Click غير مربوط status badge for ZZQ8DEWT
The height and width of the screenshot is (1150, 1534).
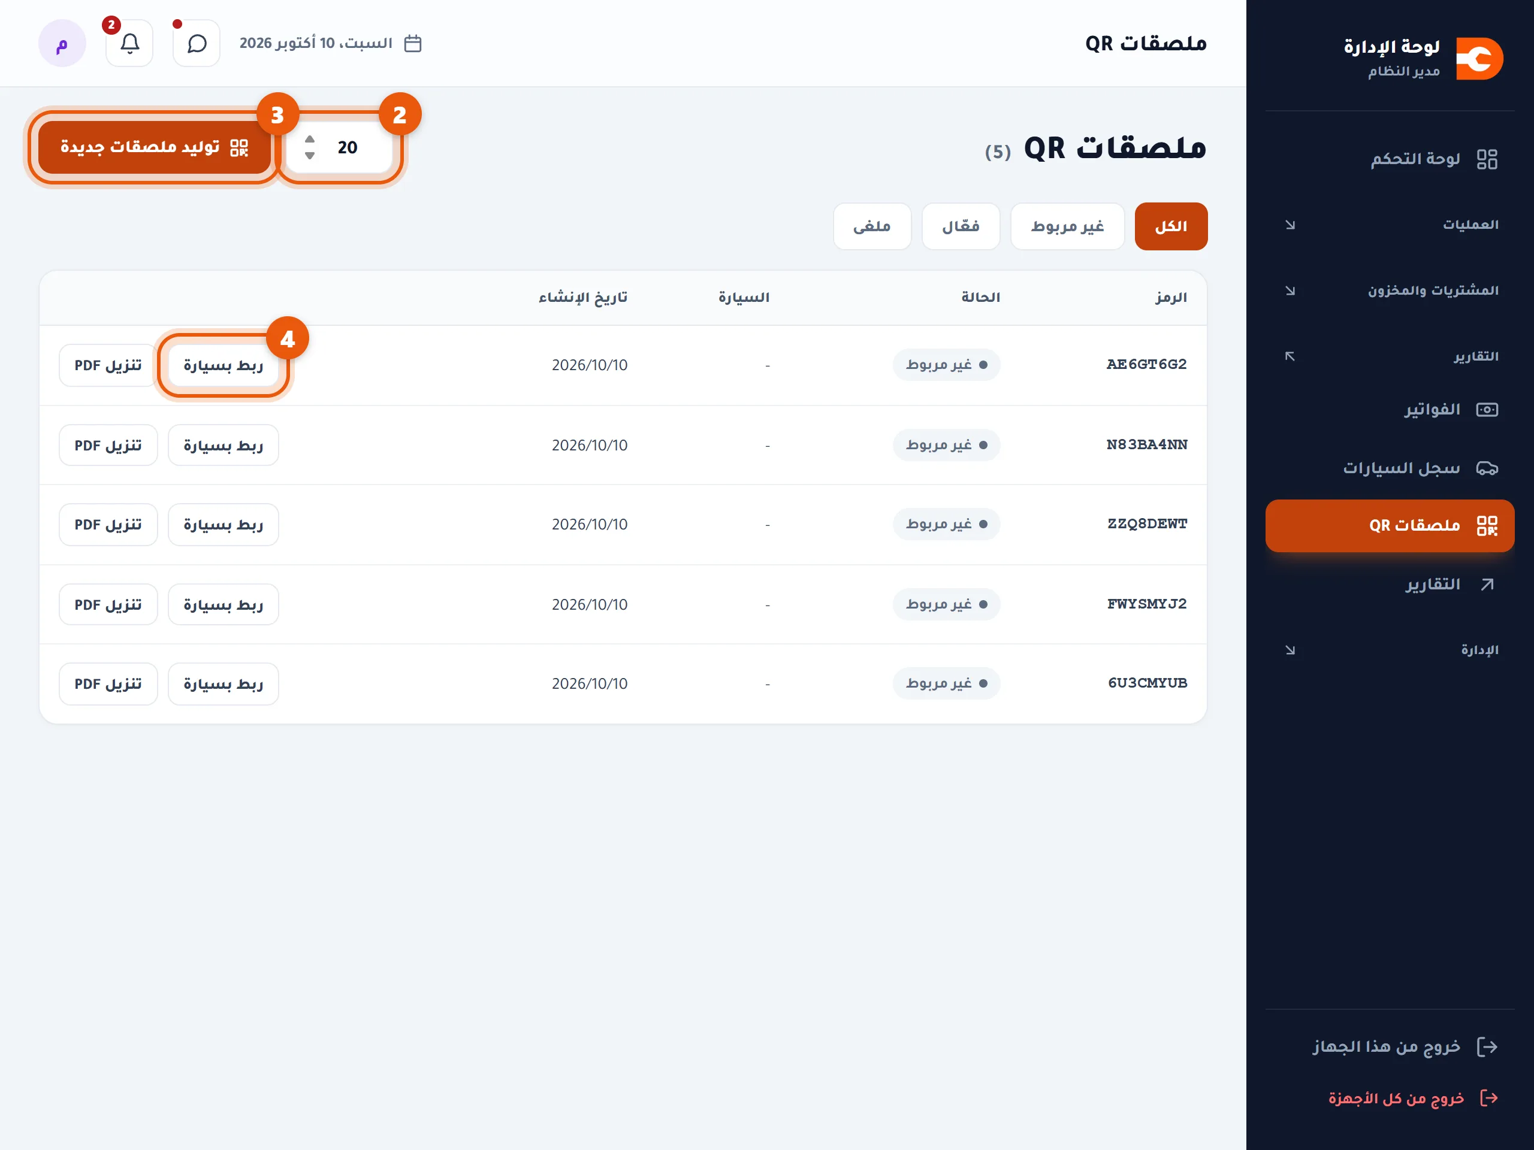[947, 524]
